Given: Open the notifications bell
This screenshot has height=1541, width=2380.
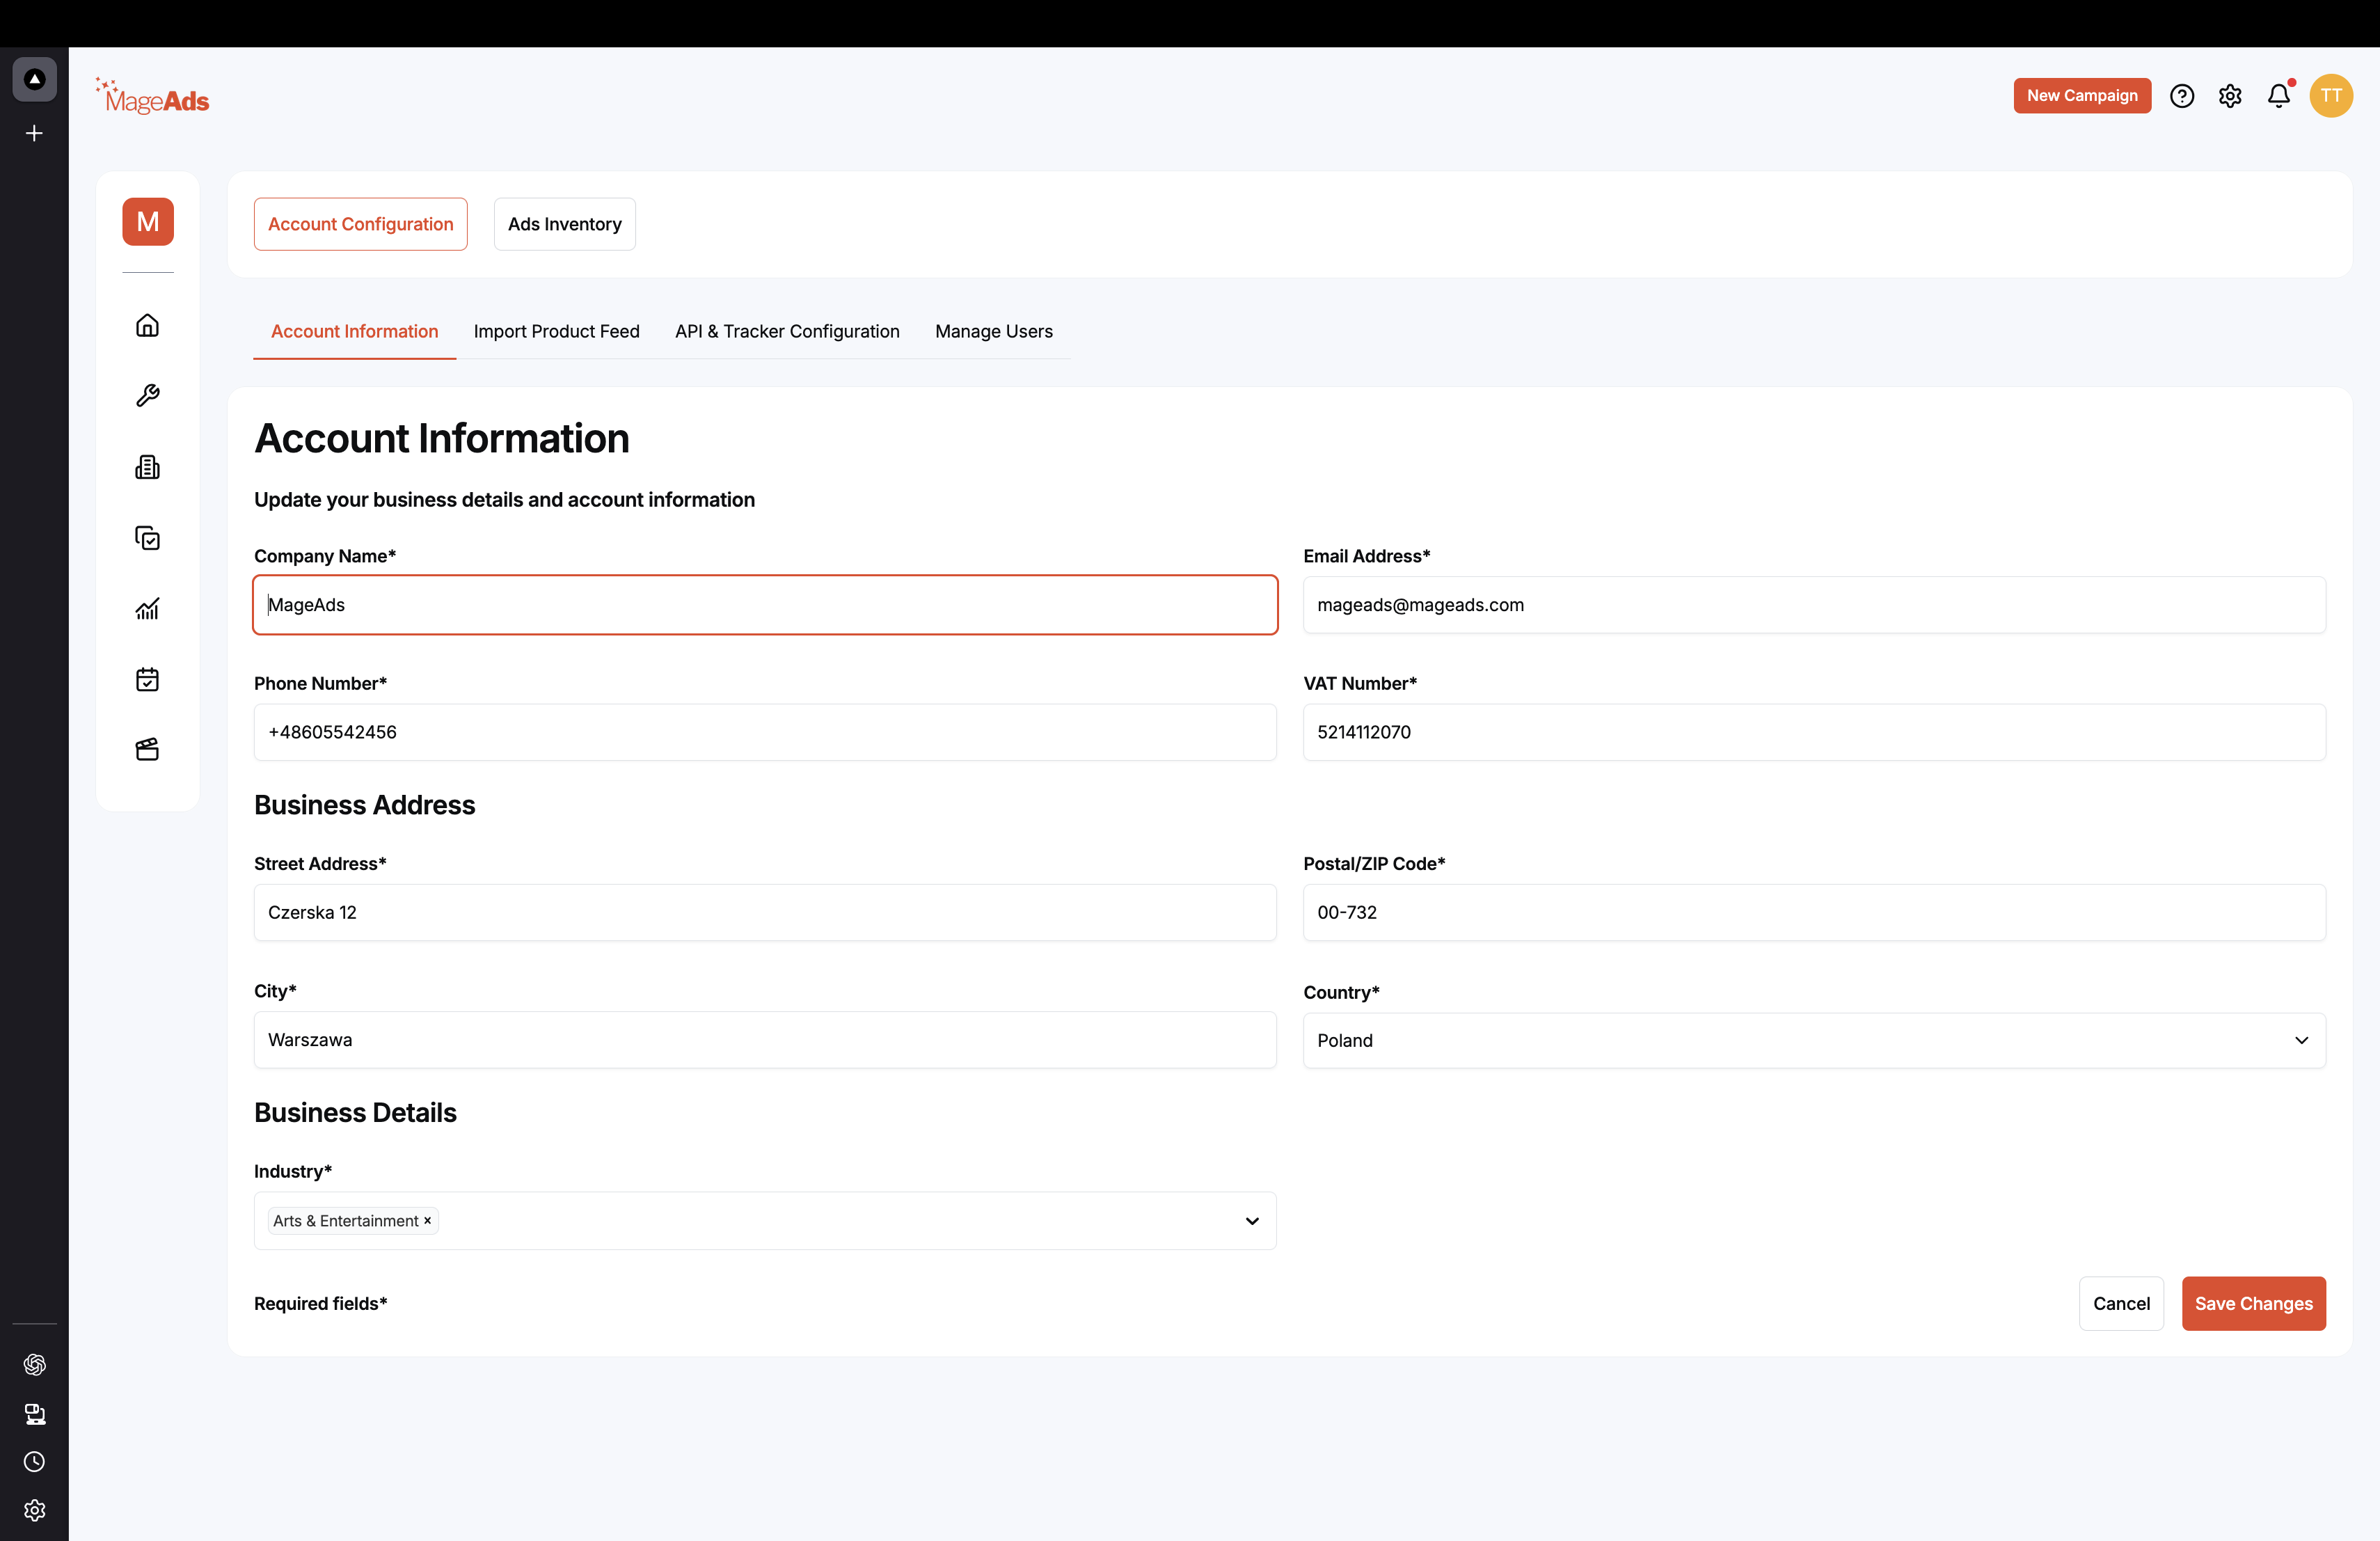Looking at the screenshot, I should click(x=2279, y=96).
